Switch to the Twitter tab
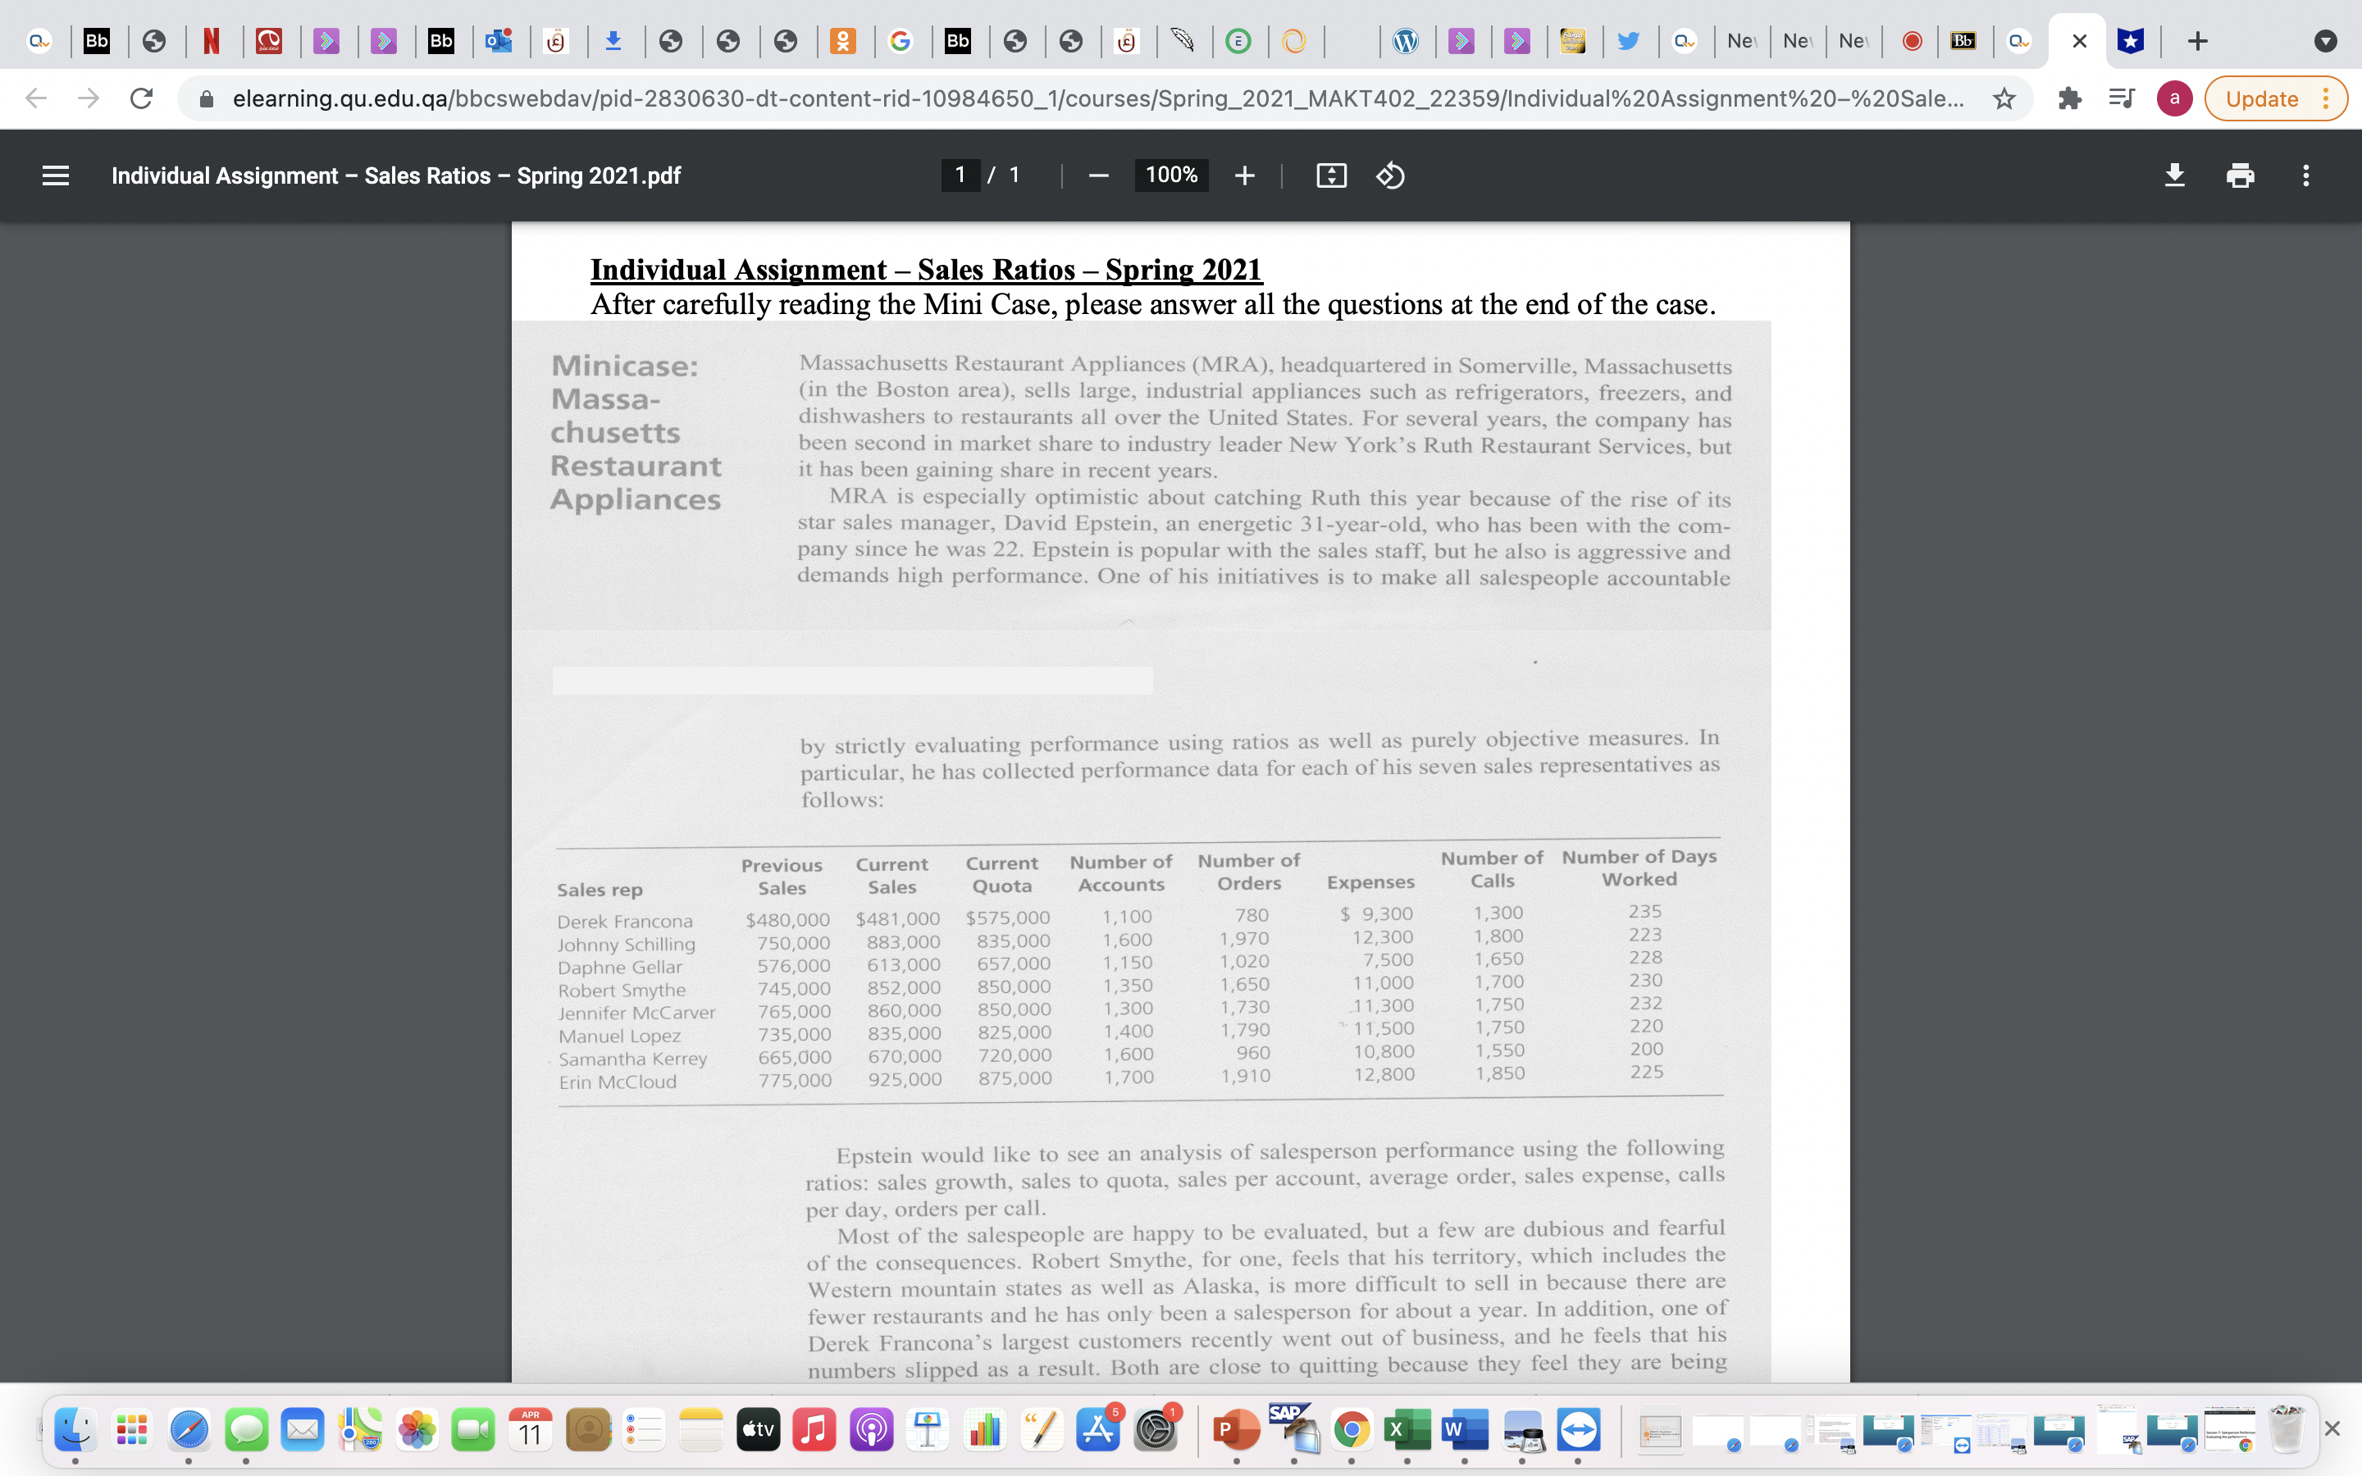The image size is (2362, 1476). point(1628,41)
